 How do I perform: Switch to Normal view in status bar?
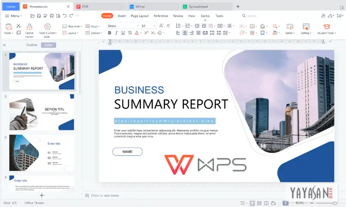pos(252,203)
